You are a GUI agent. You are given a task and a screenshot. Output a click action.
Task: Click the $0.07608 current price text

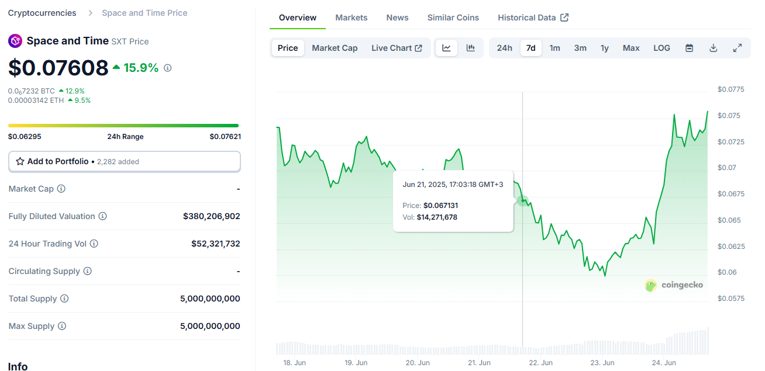click(x=58, y=68)
